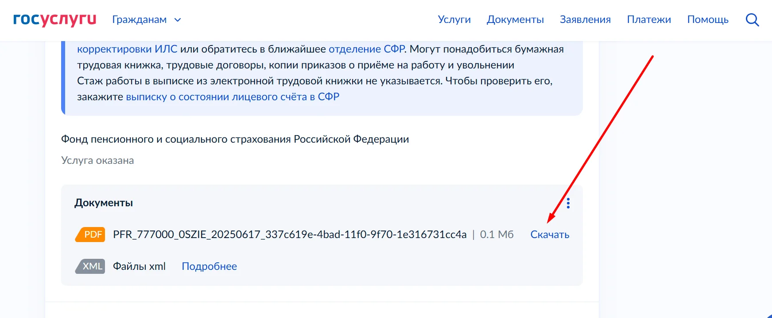Open выписку о состоянии лицевого счёта link
The height and width of the screenshot is (318, 772).
click(x=233, y=97)
